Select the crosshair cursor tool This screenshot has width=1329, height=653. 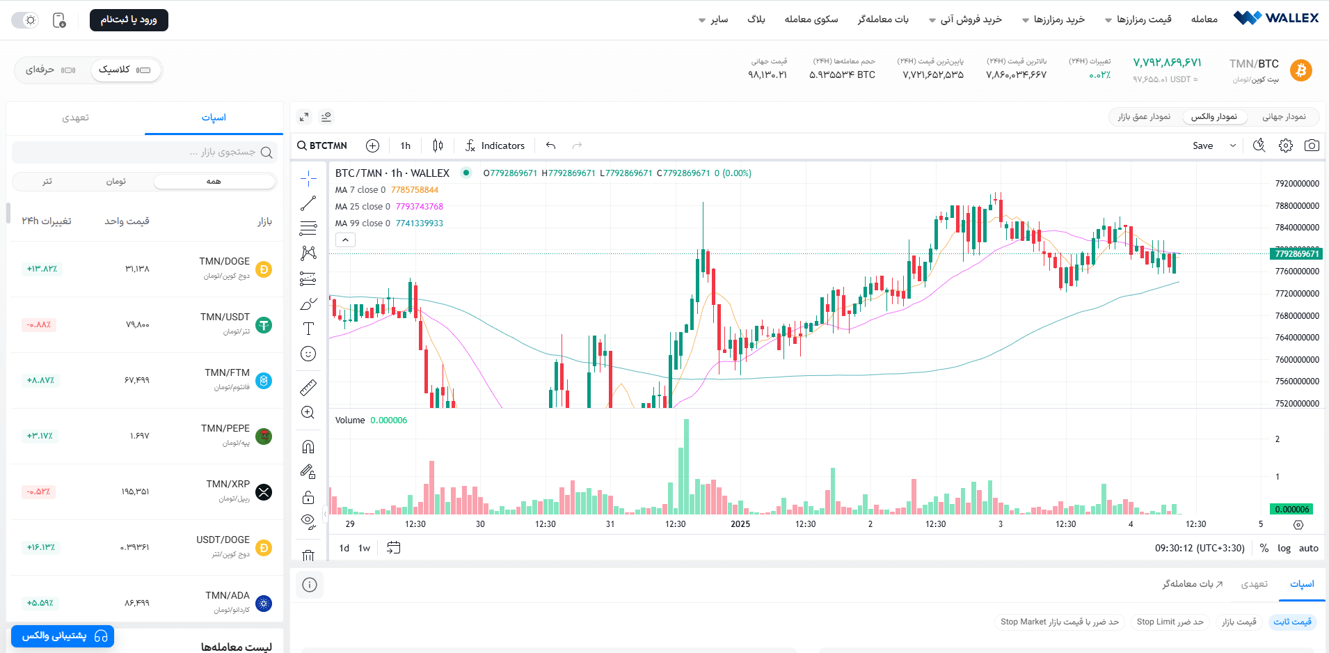(x=308, y=178)
